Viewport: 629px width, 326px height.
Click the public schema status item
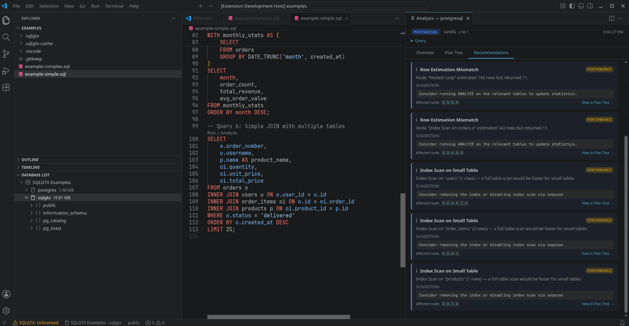pos(134,323)
